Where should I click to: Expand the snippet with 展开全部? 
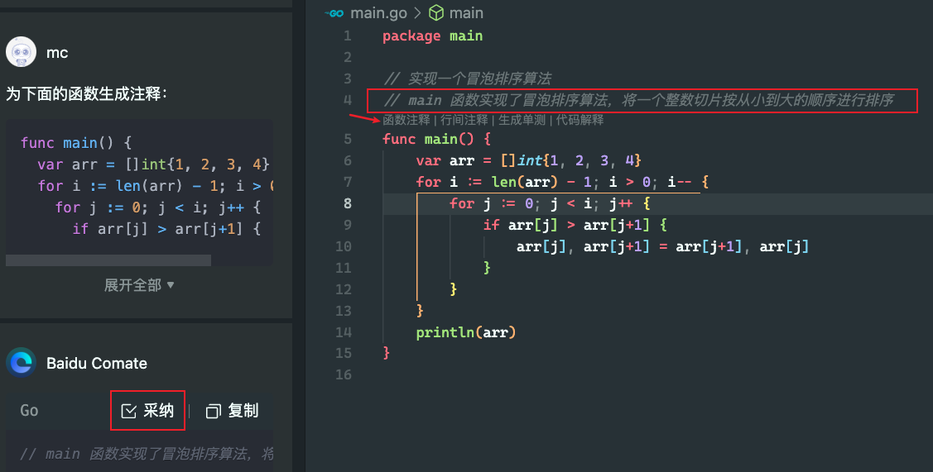[139, 285]
